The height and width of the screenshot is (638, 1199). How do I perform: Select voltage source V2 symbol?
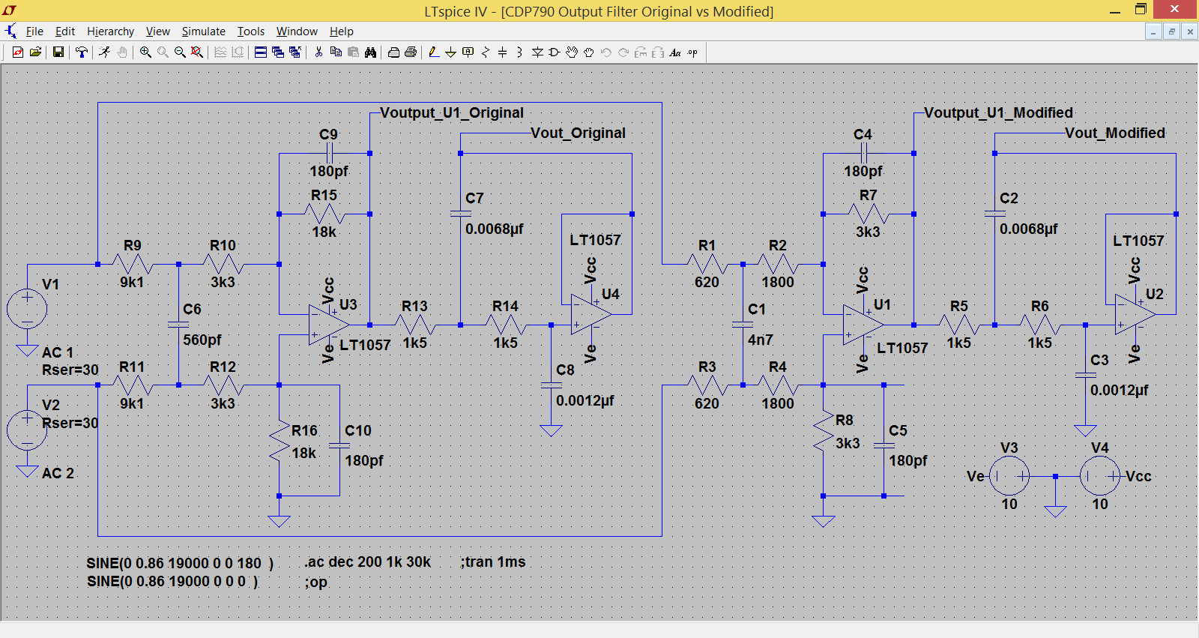pos(27,430)
